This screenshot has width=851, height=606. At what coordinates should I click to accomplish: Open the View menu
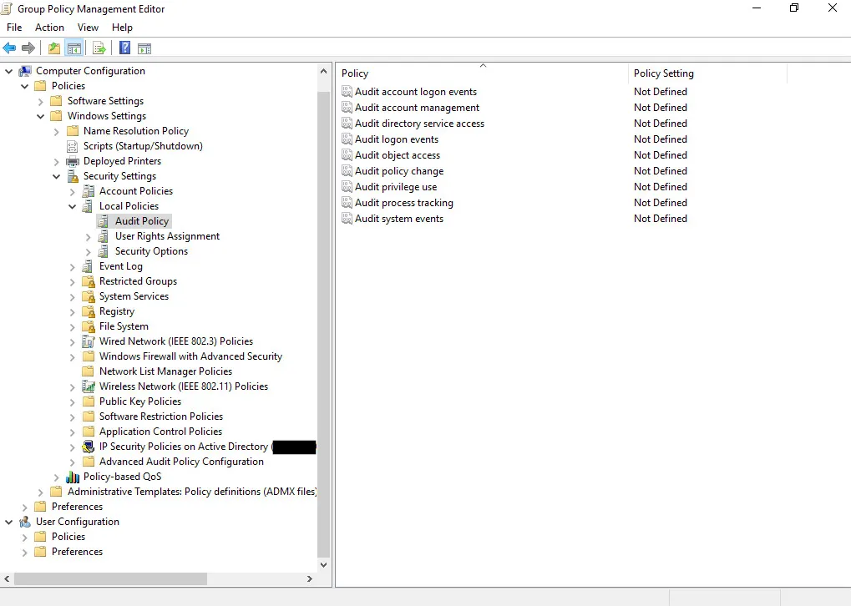[88, 27]
